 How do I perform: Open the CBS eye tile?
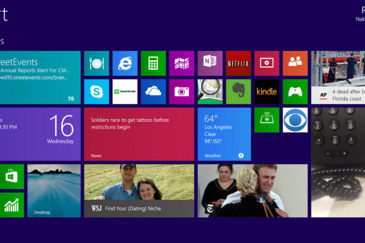(x=295, y=120)
